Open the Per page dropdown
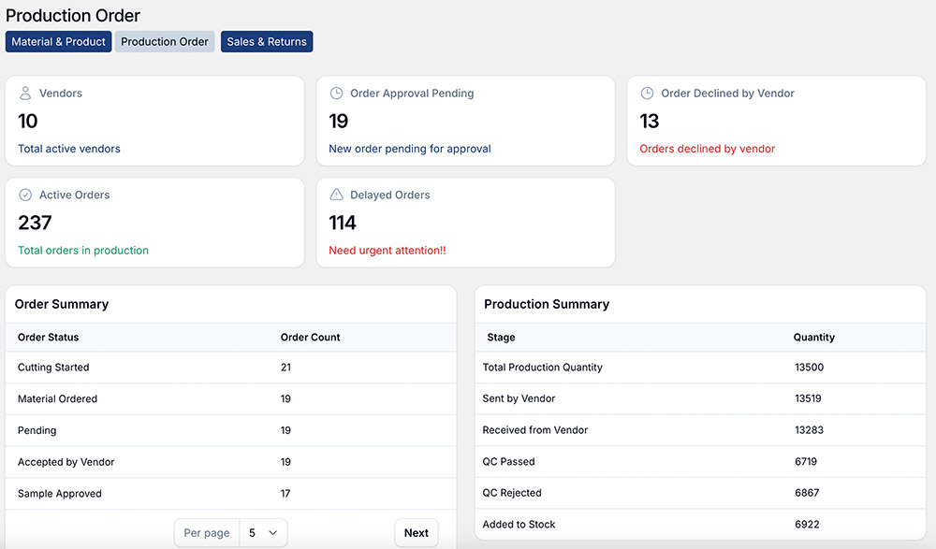 pyautogui.click(x=262, y=533)
